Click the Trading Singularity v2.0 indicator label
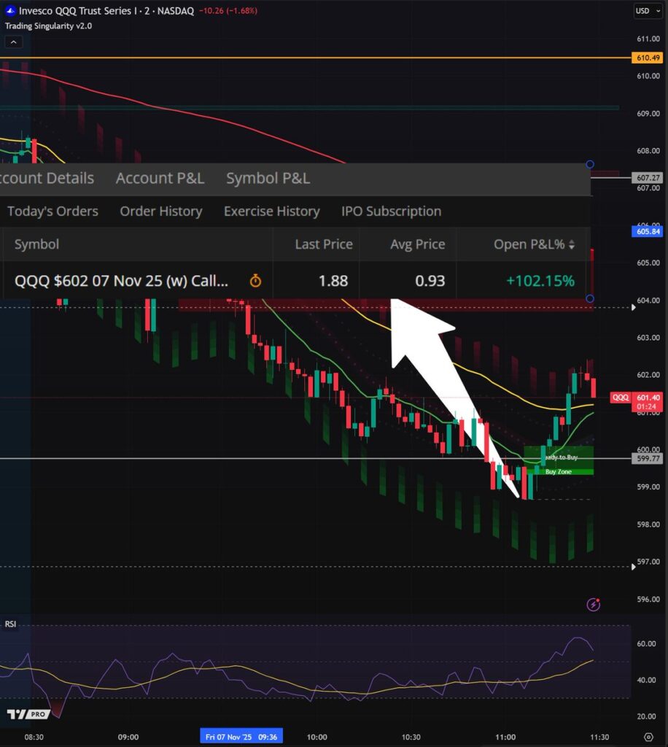The image size is (668, 747). [48, 26]
